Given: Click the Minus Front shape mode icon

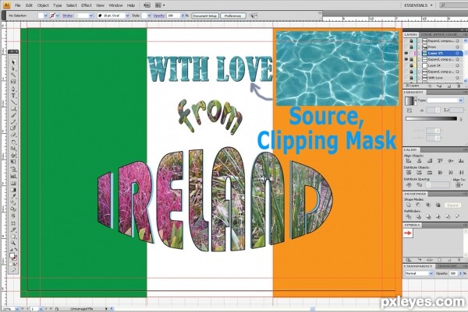Looking at the screenshot, I should [418, 205].
